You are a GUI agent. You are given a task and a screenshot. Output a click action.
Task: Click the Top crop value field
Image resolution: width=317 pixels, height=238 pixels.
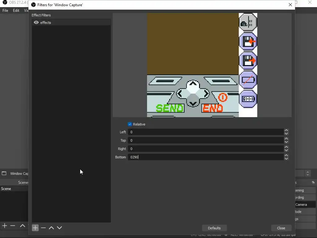coord(206,140)
